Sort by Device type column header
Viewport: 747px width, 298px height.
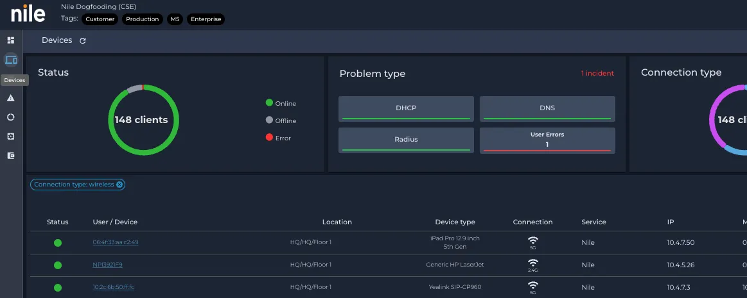(x=455, y=222)
